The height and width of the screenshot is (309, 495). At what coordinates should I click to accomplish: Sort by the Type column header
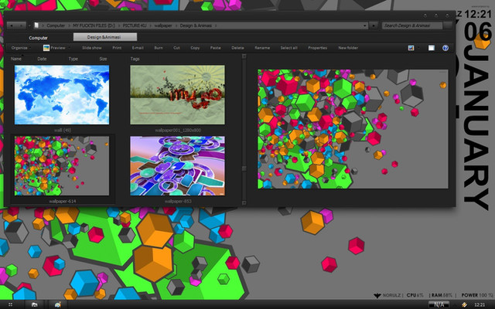coord(73,59)
